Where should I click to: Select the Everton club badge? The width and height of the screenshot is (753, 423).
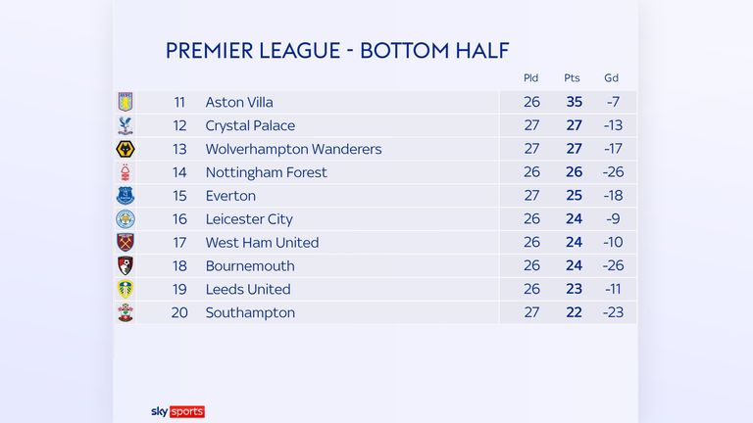click(x=125, y=196)
